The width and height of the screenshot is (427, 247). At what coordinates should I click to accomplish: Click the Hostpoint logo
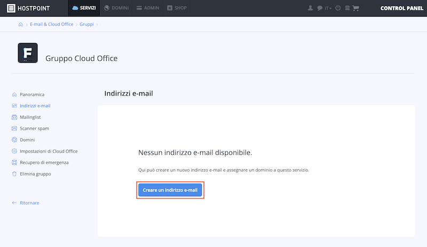[x=28, y=8]
